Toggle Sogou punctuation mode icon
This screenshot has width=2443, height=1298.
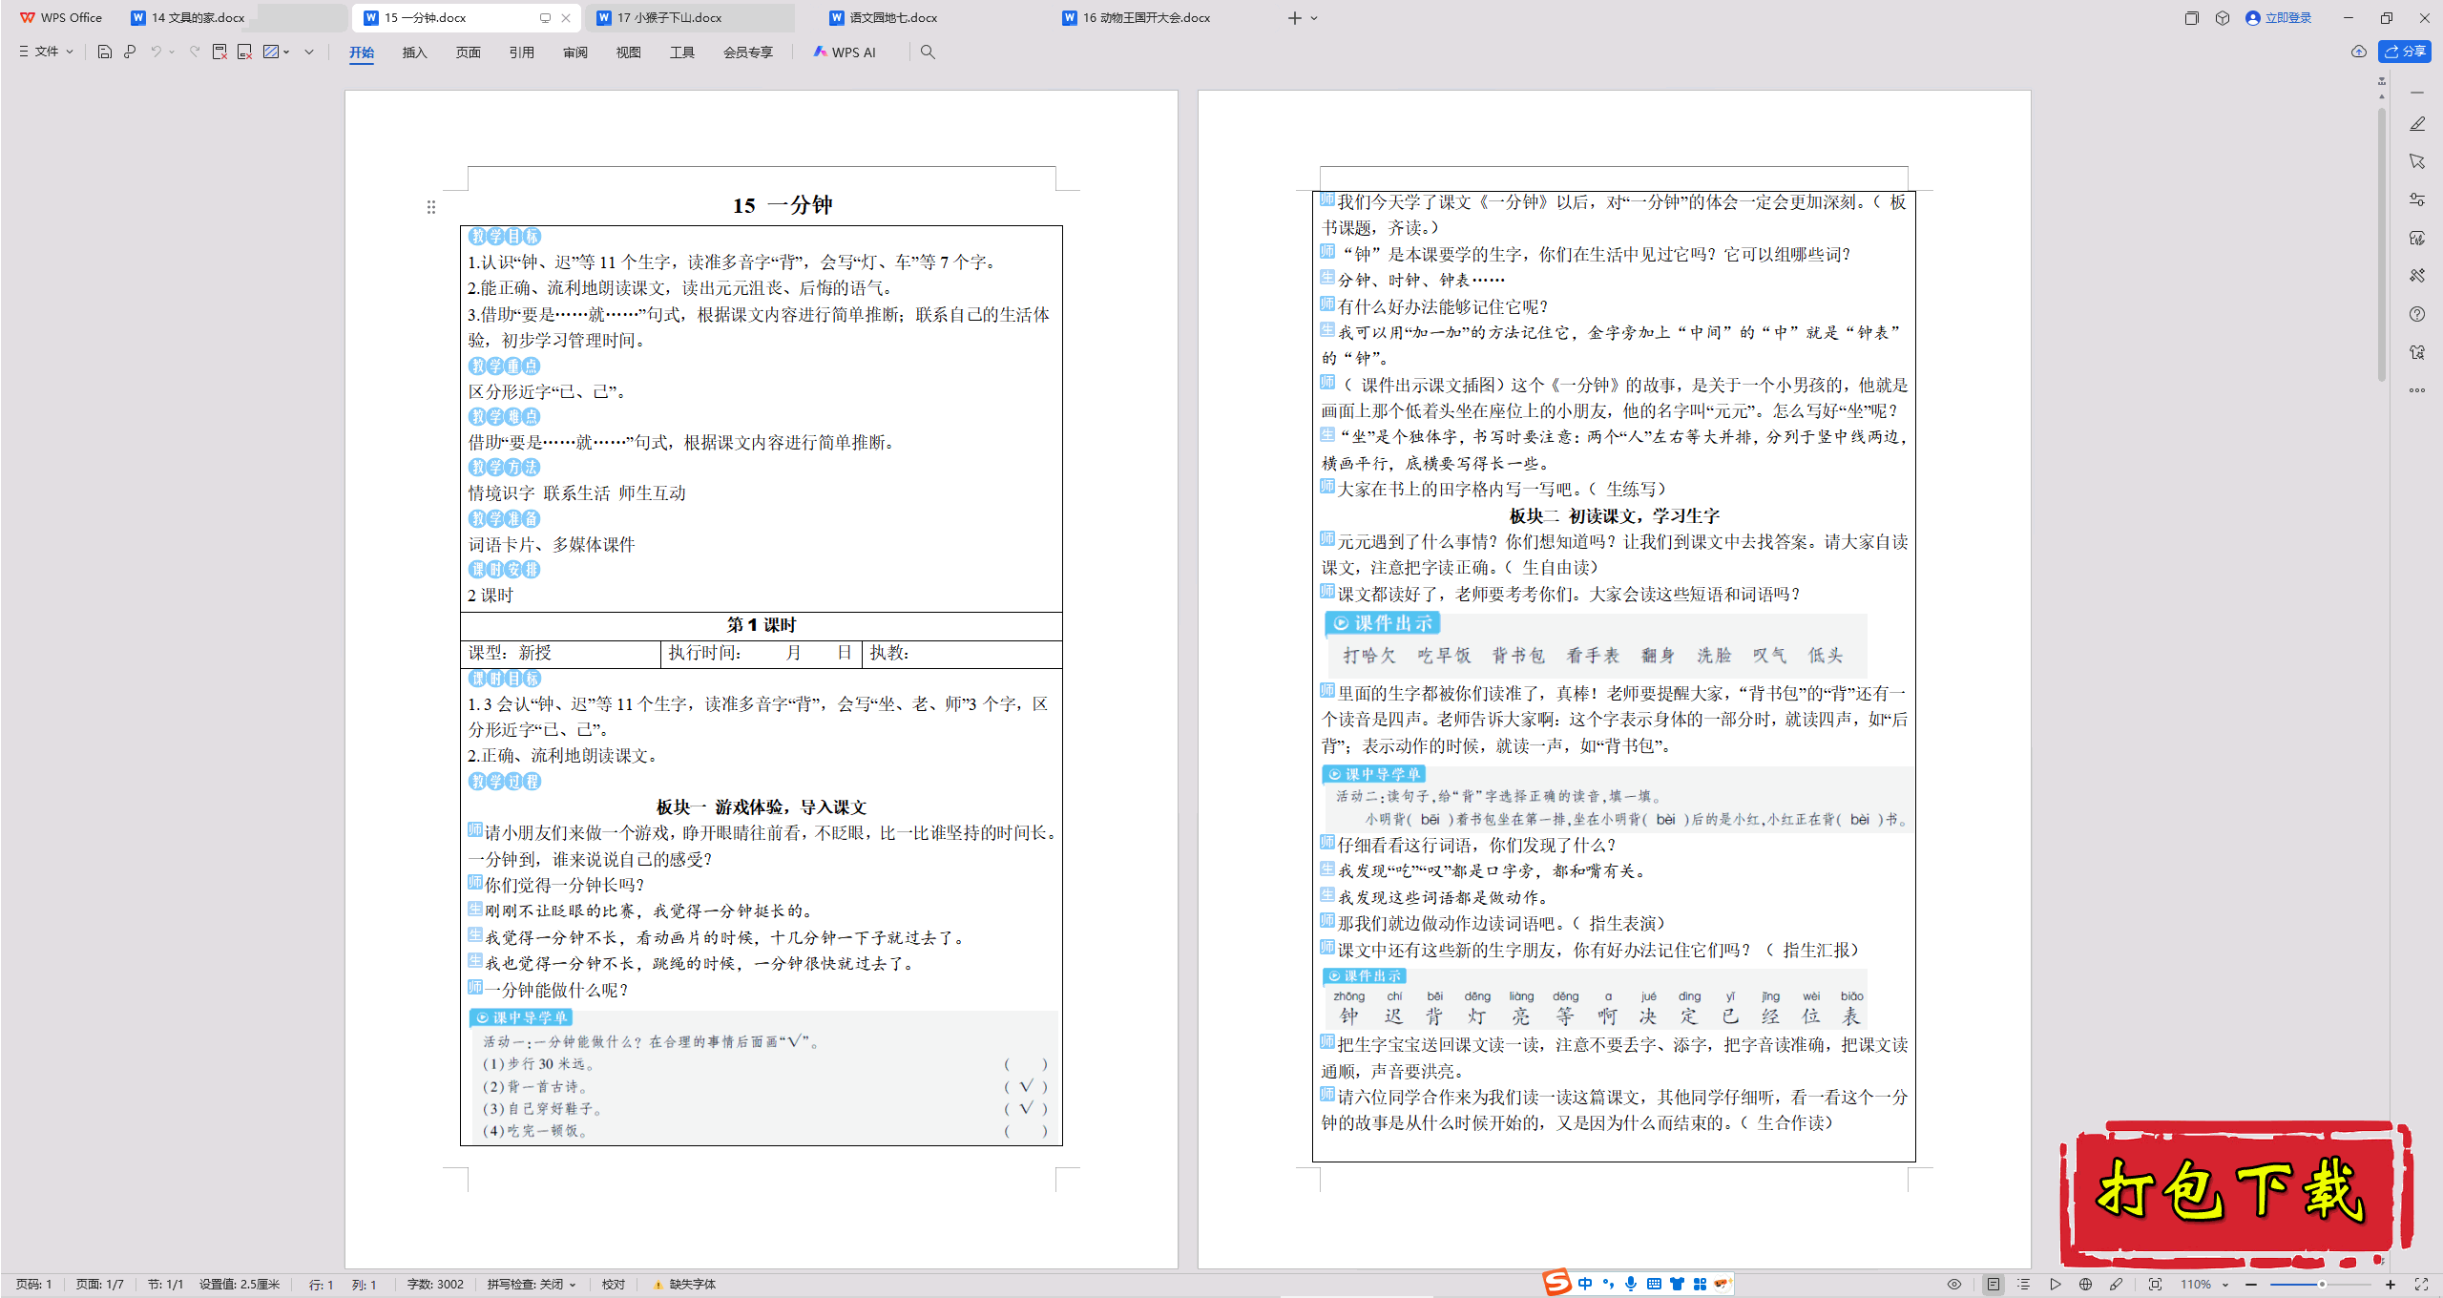pyautogui.click(x=1608, y=1284)
